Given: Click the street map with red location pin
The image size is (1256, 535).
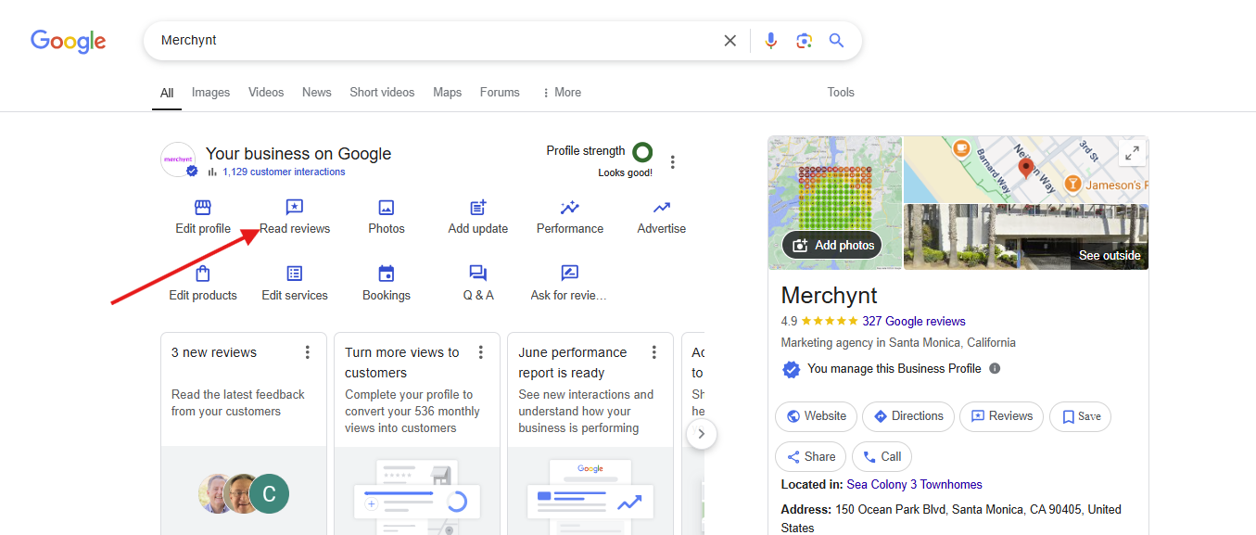Looking at the screenshot, I should pyautogui.click(x=1026, y=170).
